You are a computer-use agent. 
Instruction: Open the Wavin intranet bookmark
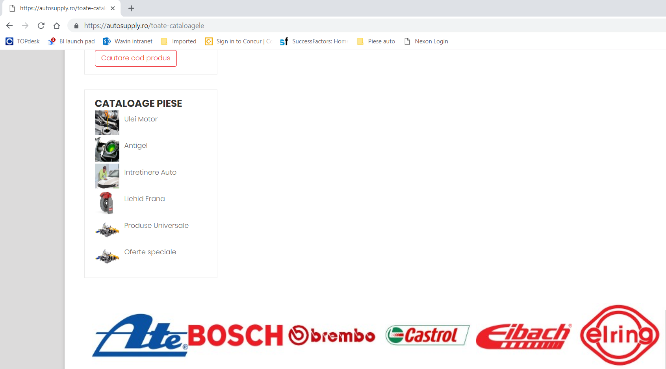click(128, 41)
